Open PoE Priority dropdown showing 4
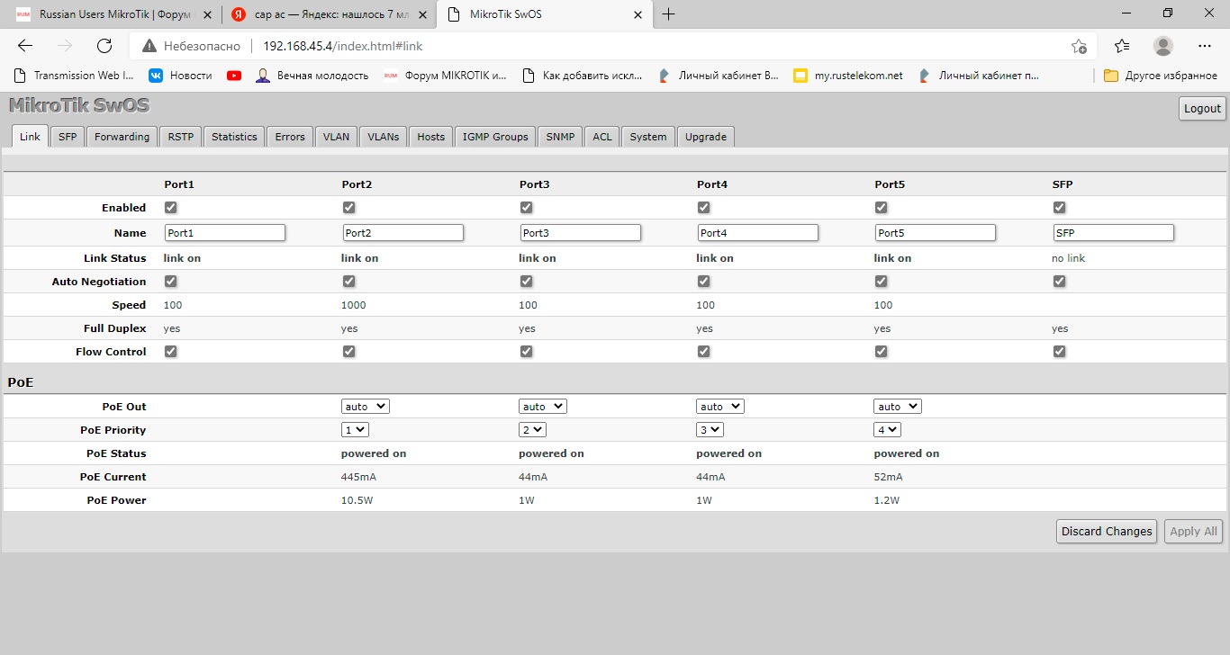 (x=887, y=430)
